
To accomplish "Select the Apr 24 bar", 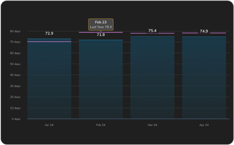I will click(204, 78).
